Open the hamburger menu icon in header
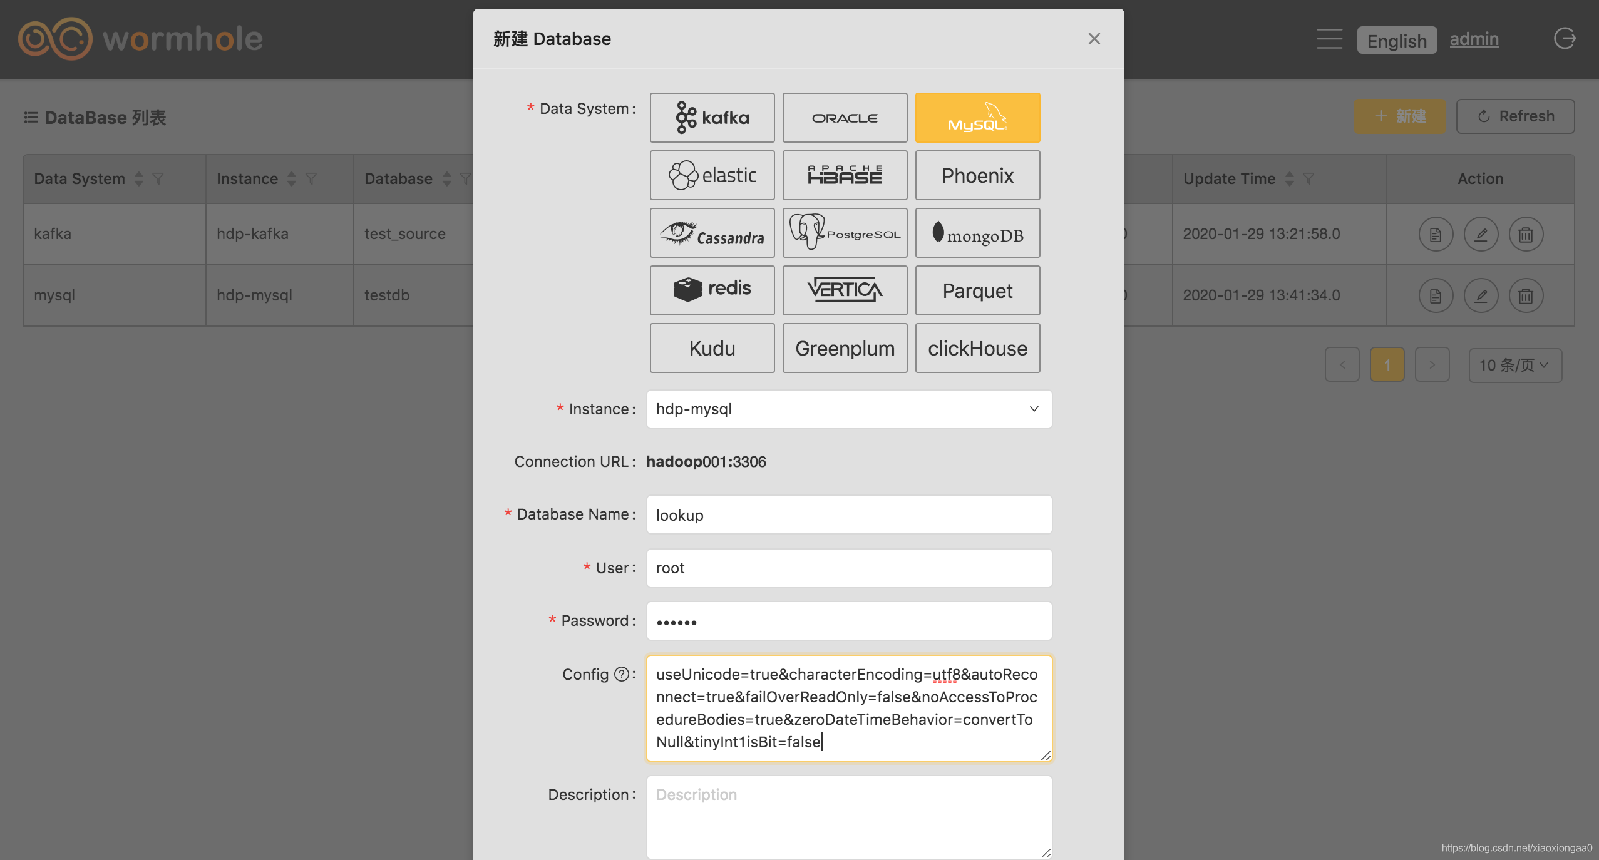The image size is (1599, 860). point(1329,39)
